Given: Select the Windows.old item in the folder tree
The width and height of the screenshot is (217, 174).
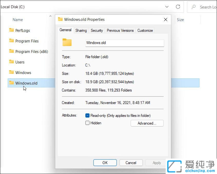Looking at the screenshot, I should tap(26, 83).
